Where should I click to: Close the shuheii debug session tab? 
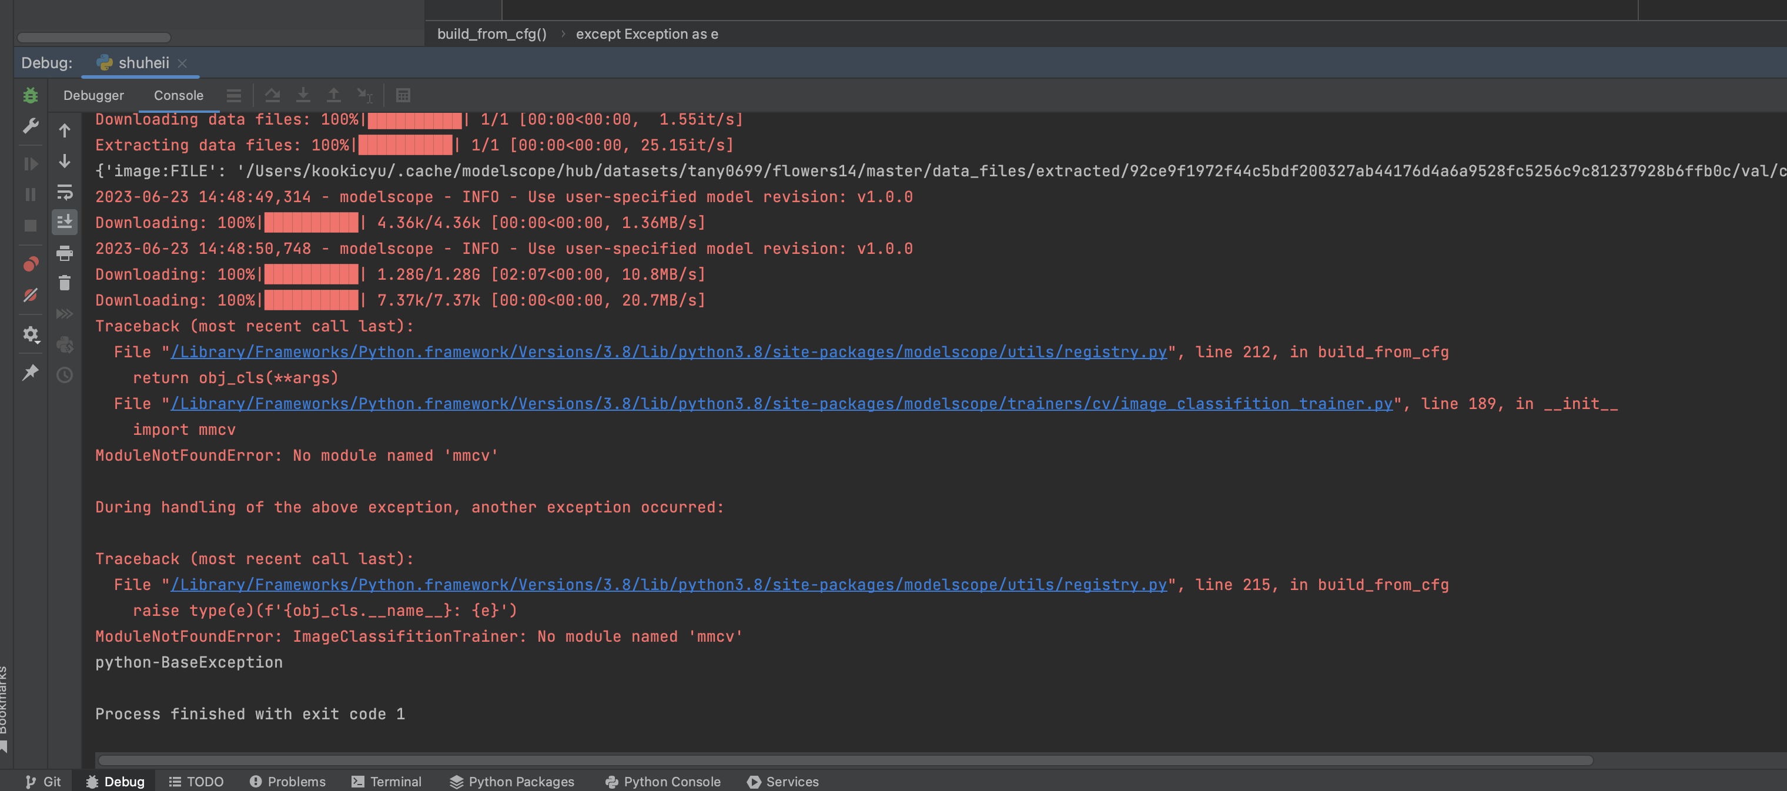point(182,63)
